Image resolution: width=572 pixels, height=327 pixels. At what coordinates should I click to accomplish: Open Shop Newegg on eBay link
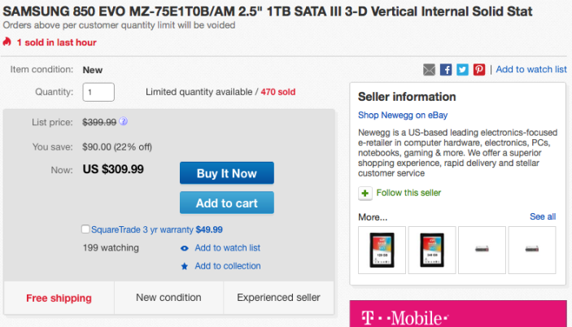point(403,116)
